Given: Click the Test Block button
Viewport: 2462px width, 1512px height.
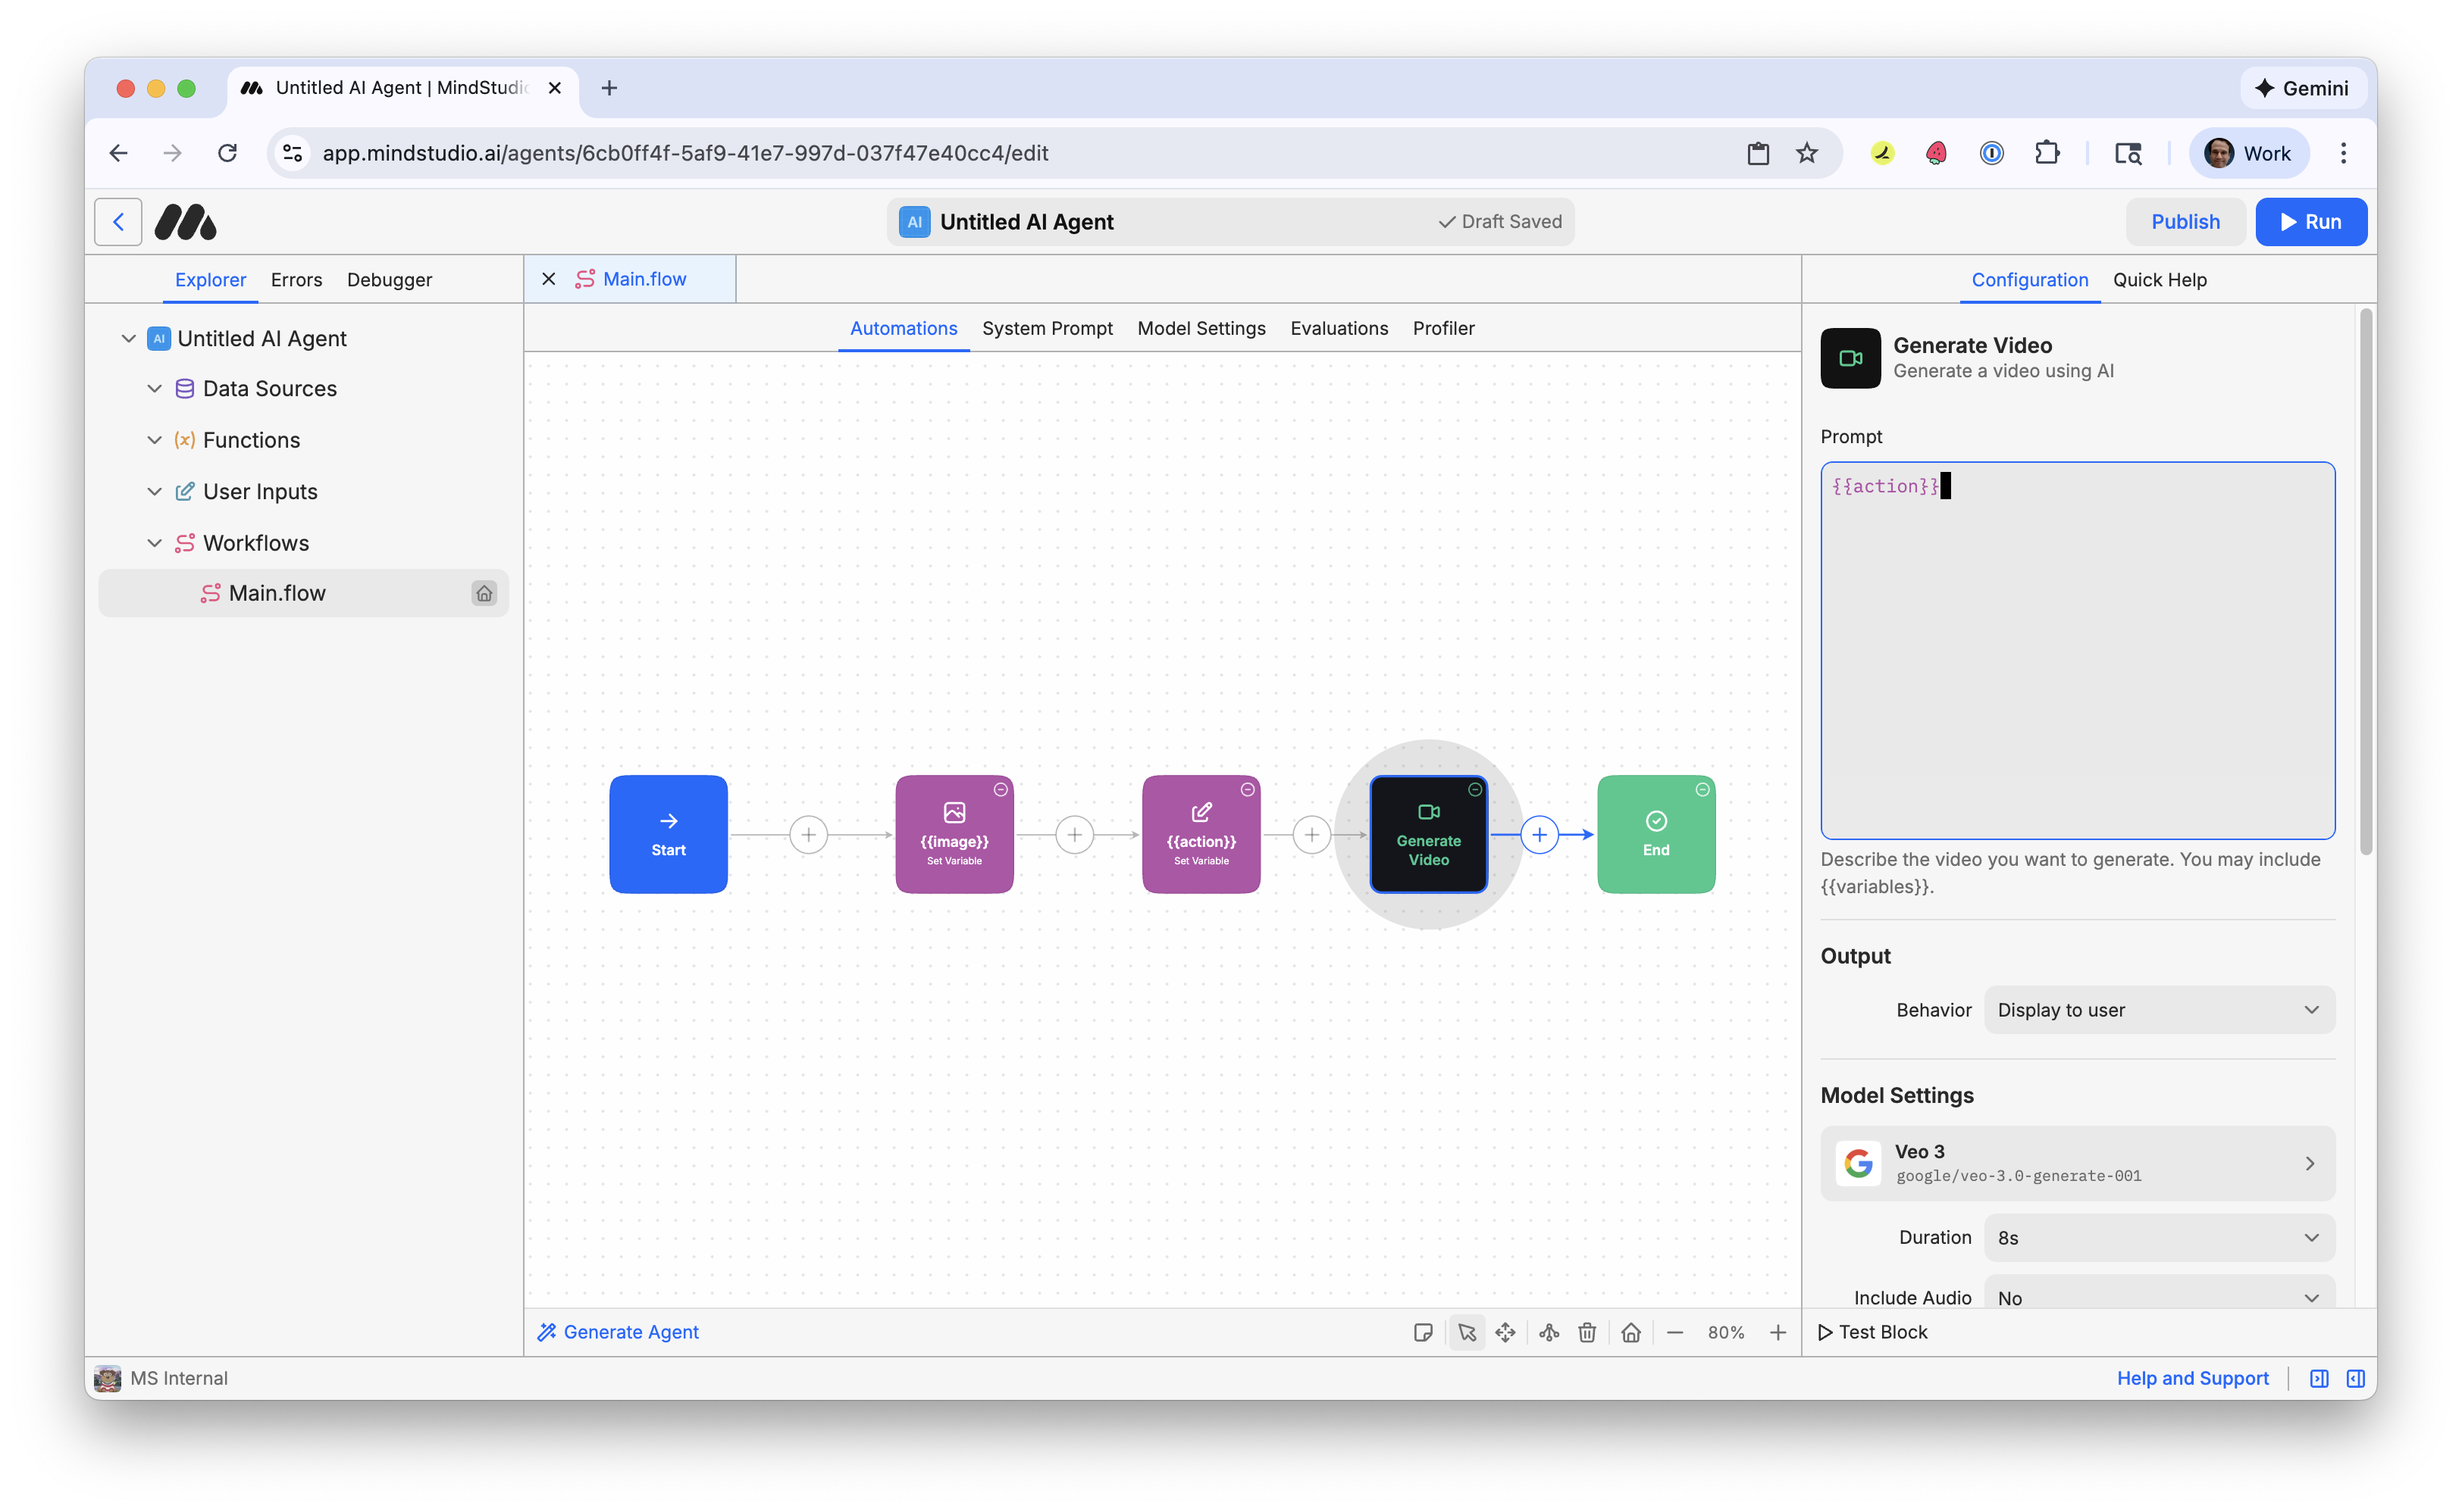Looking at the screenshot, I should click(1872, 1332).
